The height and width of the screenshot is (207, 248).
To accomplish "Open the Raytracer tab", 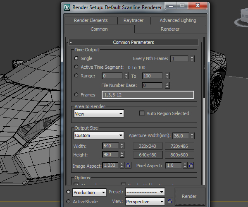I will 134,20.
